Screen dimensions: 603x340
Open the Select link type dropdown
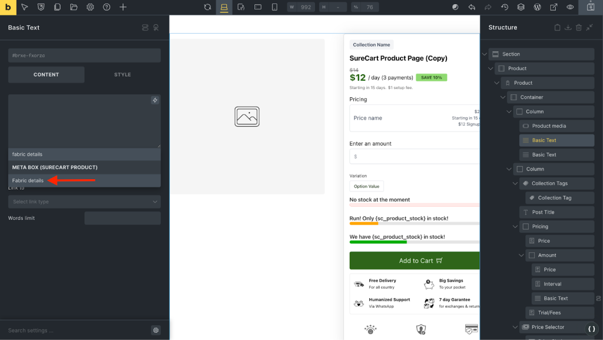[84, 202]
